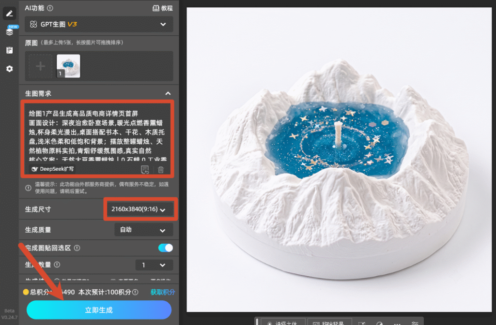Click the trash icon in prompt box
The image size is (496, 325).
[161, 170]
